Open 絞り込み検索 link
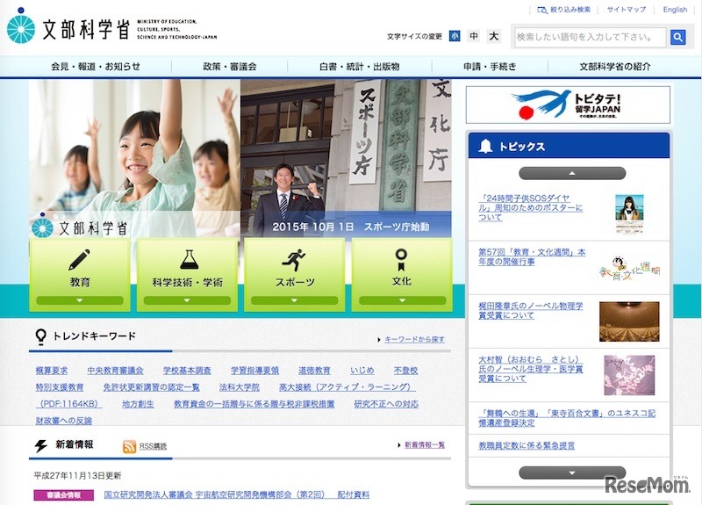This screenshot has height=505, width=702. [569, 10]
